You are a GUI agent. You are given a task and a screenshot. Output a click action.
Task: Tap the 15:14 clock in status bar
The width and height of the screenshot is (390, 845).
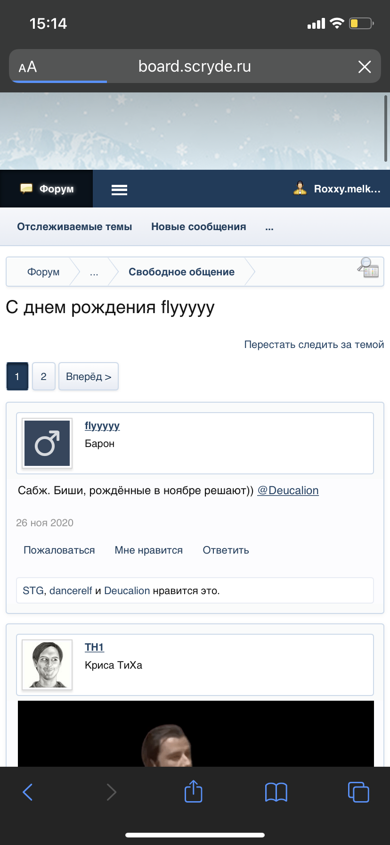click(x=48, y=24)
